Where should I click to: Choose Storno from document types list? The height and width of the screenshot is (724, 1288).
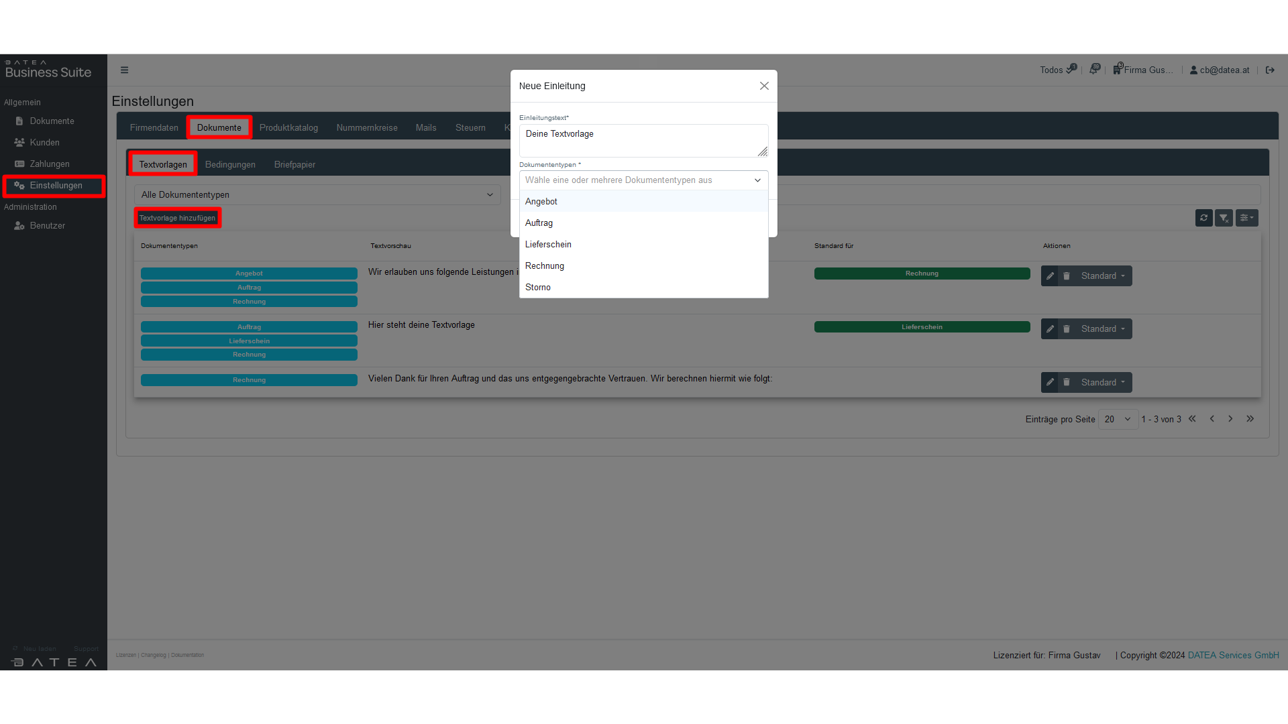[x=538, y=288]
